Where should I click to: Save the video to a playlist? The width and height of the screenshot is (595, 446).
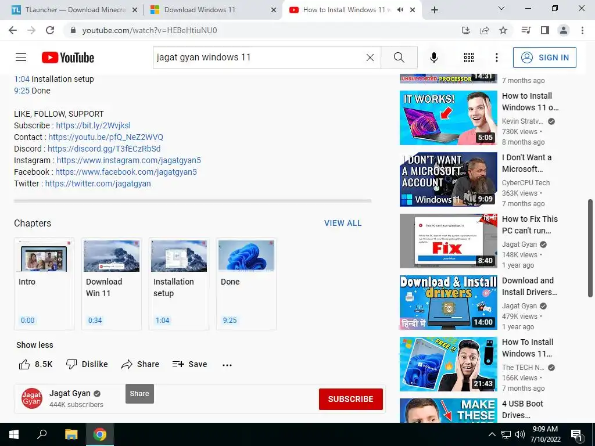click(x=190, y=365)
